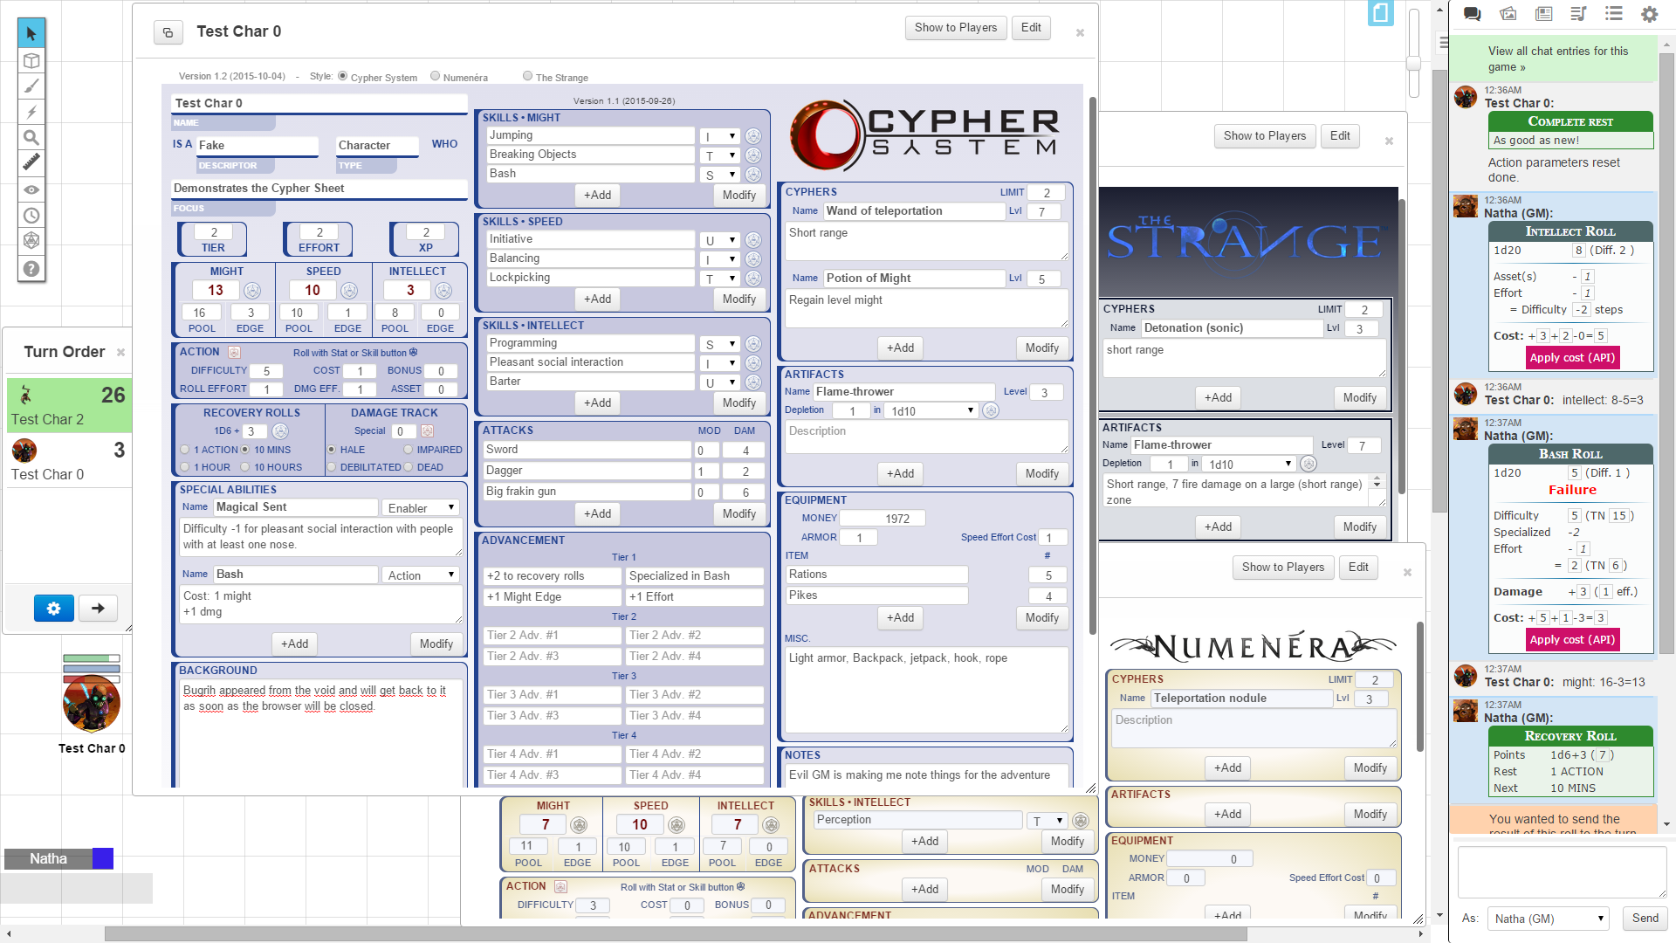This screenshot has height=943, width=1676.
Task: Click Show to Players for Test Char 0
Action: [x=955, y=28]
